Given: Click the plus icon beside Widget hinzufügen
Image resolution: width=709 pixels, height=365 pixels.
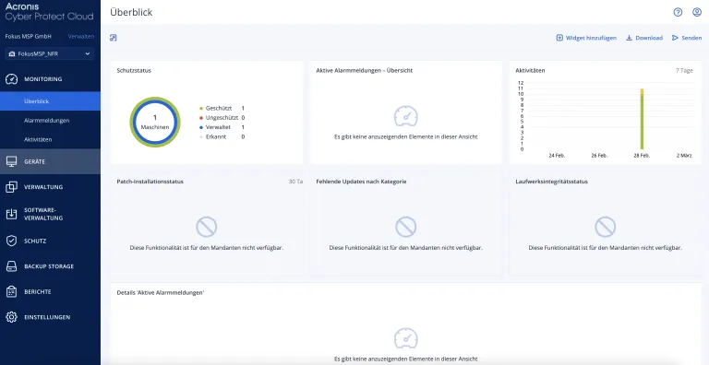Looking at the screenshot, I should (559, 38).
